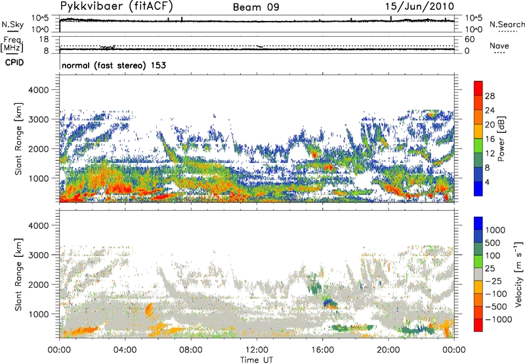Click the "Freq. [MHz]" axis label
Image resolution: width=525 pixels, height=364 pixels.
point(12,45)
